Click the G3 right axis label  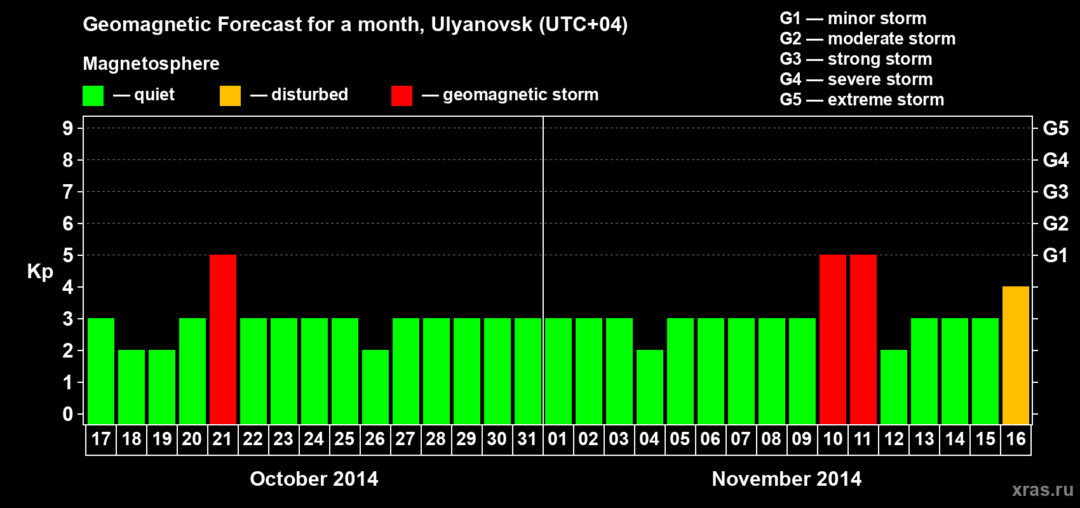(x=1055, y=192)
